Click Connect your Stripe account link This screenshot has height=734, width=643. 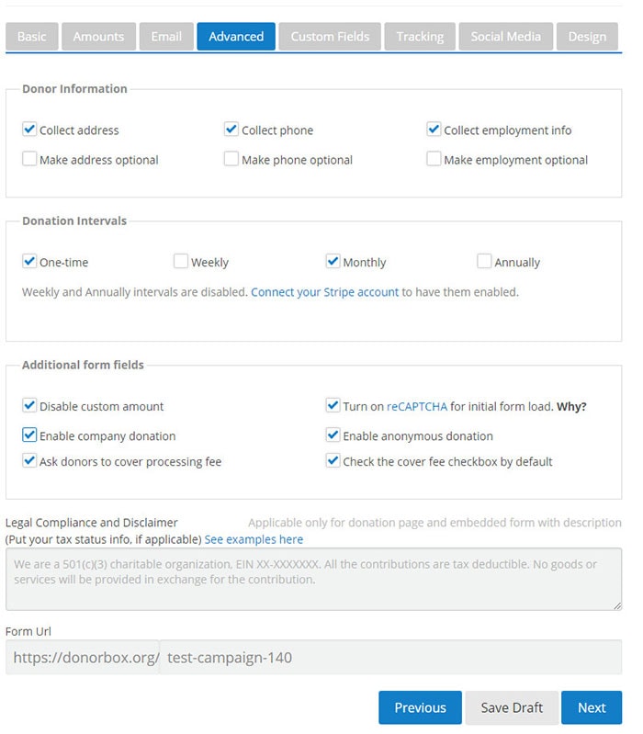[324, 292]
